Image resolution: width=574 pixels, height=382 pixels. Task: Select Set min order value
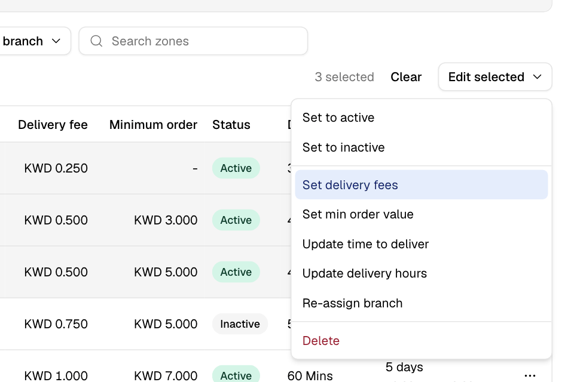[x=422, y=214]
